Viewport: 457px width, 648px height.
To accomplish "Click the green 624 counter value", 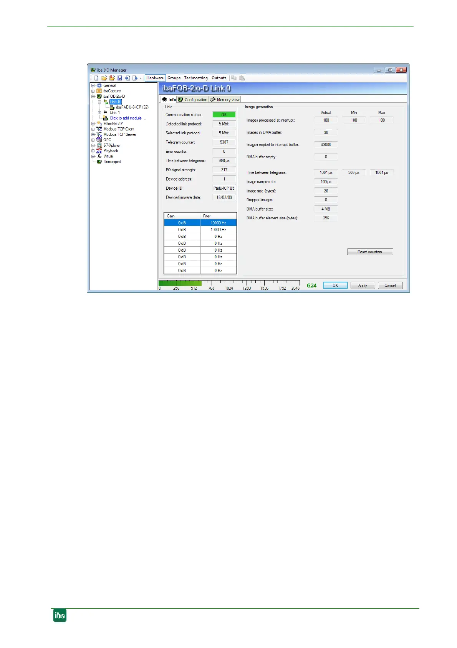I will 312,286.
